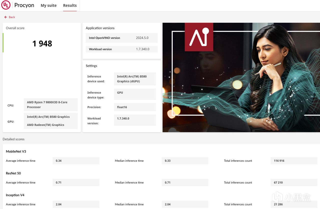Switch to the Results tab
Viewport: 320px width, 209px height.
pyautogui.click(x=70, y=5)
